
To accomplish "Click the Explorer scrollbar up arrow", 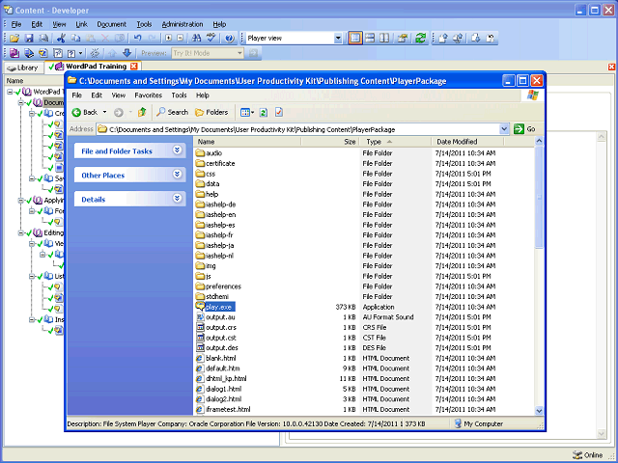I will (539, 141).
